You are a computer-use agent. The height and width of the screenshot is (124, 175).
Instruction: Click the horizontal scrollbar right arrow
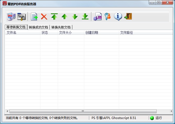pyautogui.click(x=171, y=111)
